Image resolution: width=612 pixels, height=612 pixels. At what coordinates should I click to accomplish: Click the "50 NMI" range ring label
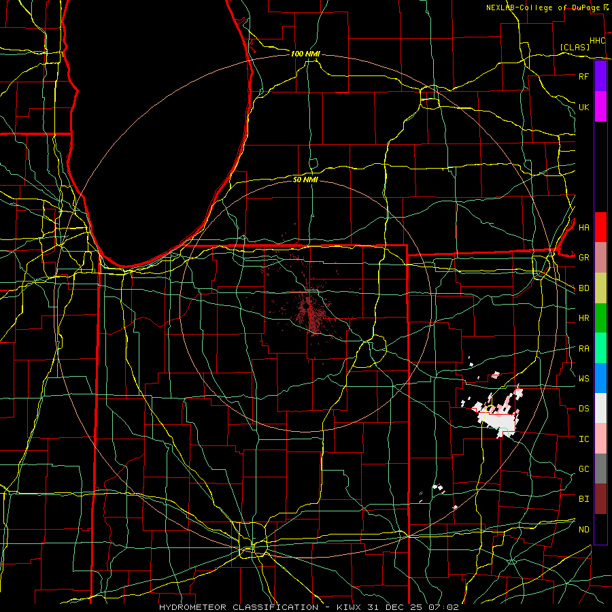305,180
